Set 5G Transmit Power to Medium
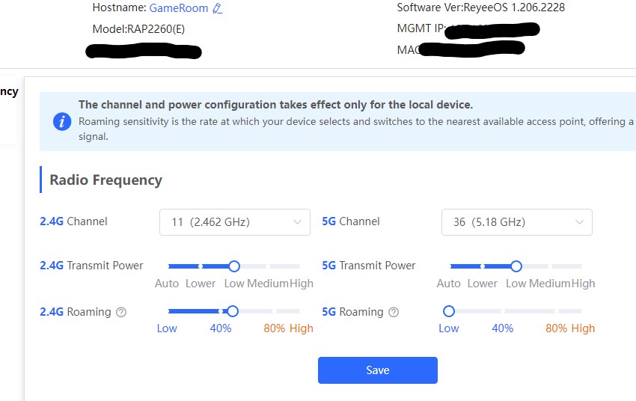Screen dimensions: 636x401 click(x=549, y=266)
